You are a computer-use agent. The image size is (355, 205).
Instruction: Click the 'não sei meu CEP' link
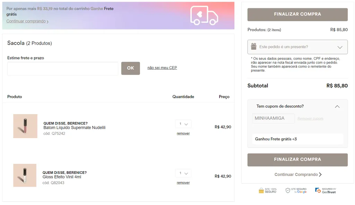[x=162, y=68]
